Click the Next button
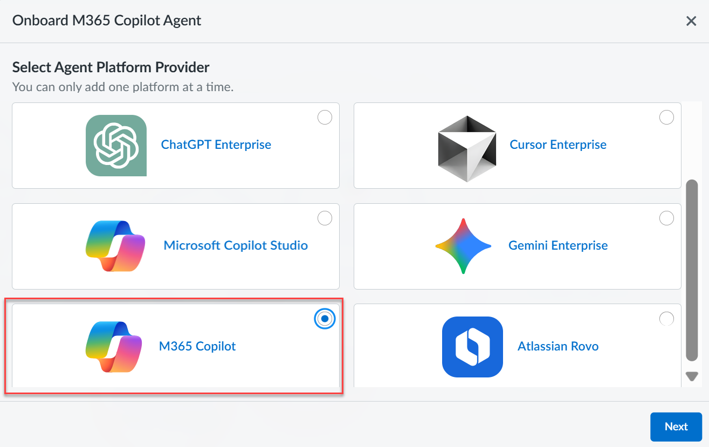The height and width of the screenshot is (447, 709). pyautogui.click(x=676, y=427)
